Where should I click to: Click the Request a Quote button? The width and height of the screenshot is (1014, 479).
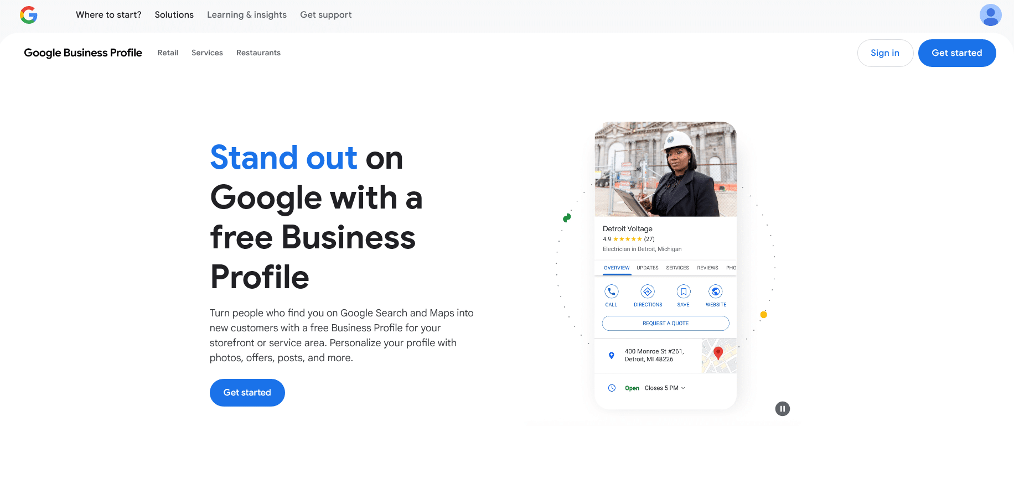(x=665, y=324)
